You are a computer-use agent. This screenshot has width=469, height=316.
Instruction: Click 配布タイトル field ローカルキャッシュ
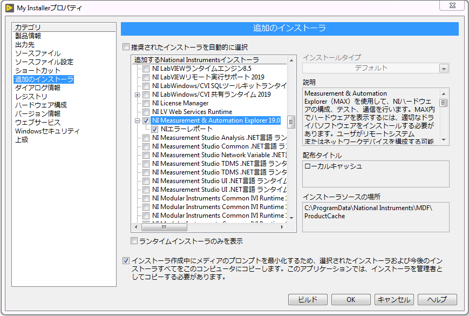click(x=376, y=174)
